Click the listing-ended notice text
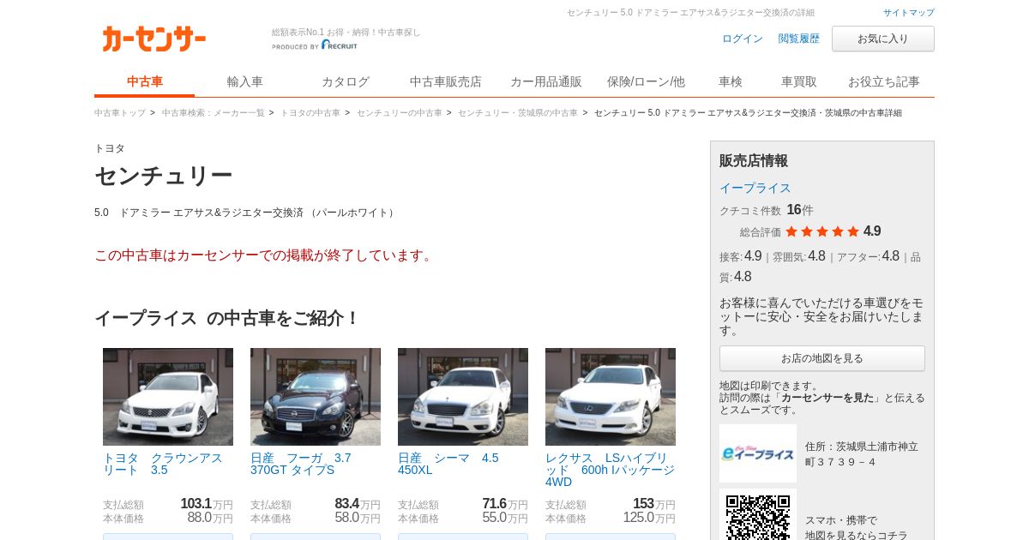1029x540 pixels. [x=266, y=255]
